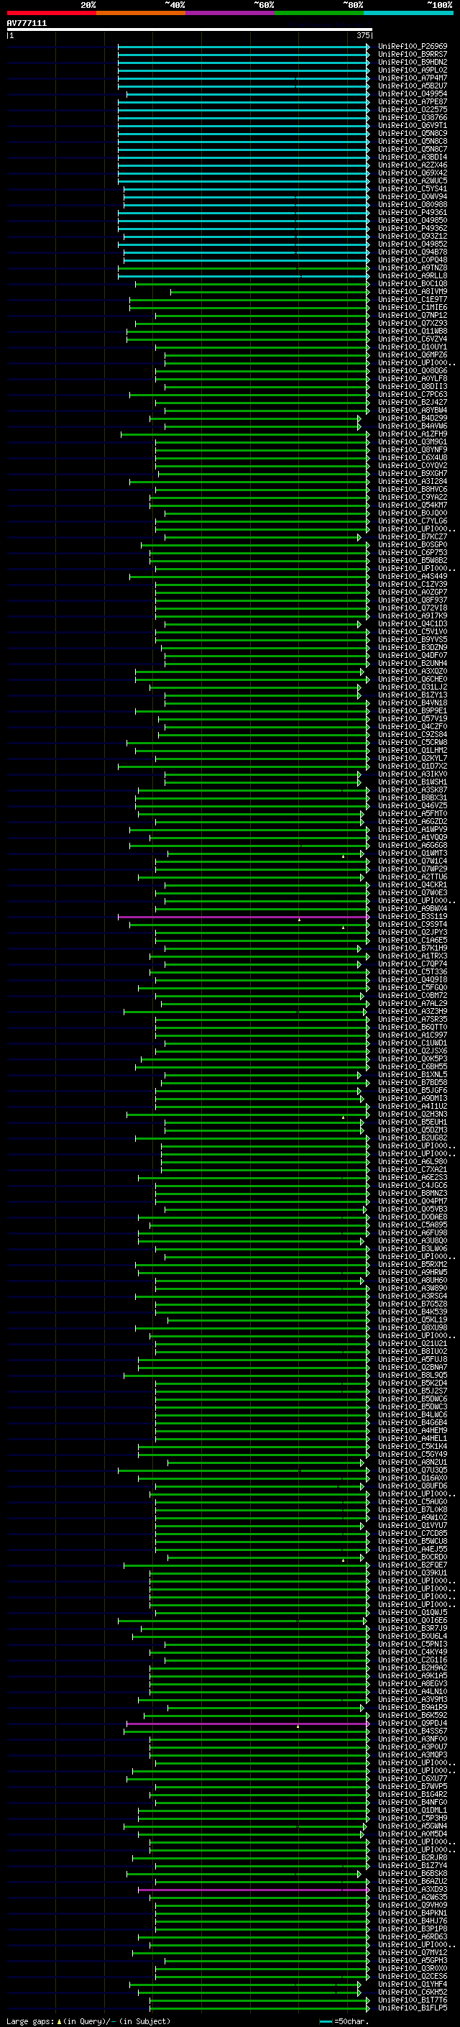460x2027 pixels.
Task: Select UniRef100_B5JGF6 label
Action: 413,1091
